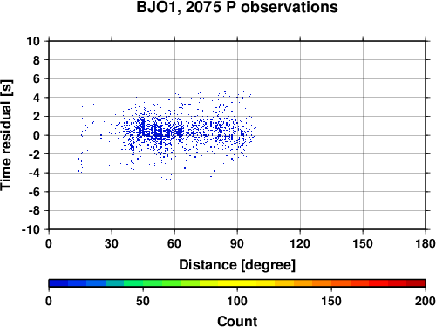This screenshot has width=436, height=327.
Task: Click the x-axis tick label '30'
Action: click(112, 243)
